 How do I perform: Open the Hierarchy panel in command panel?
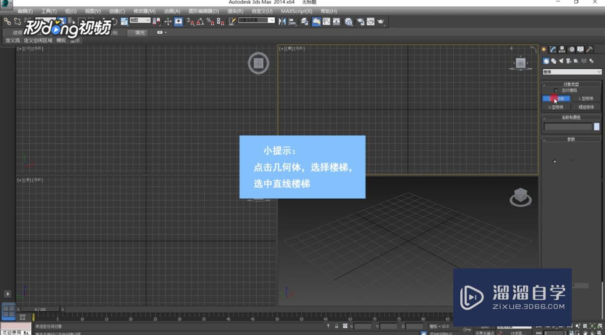pyautogui.click(x=561, y=49)
